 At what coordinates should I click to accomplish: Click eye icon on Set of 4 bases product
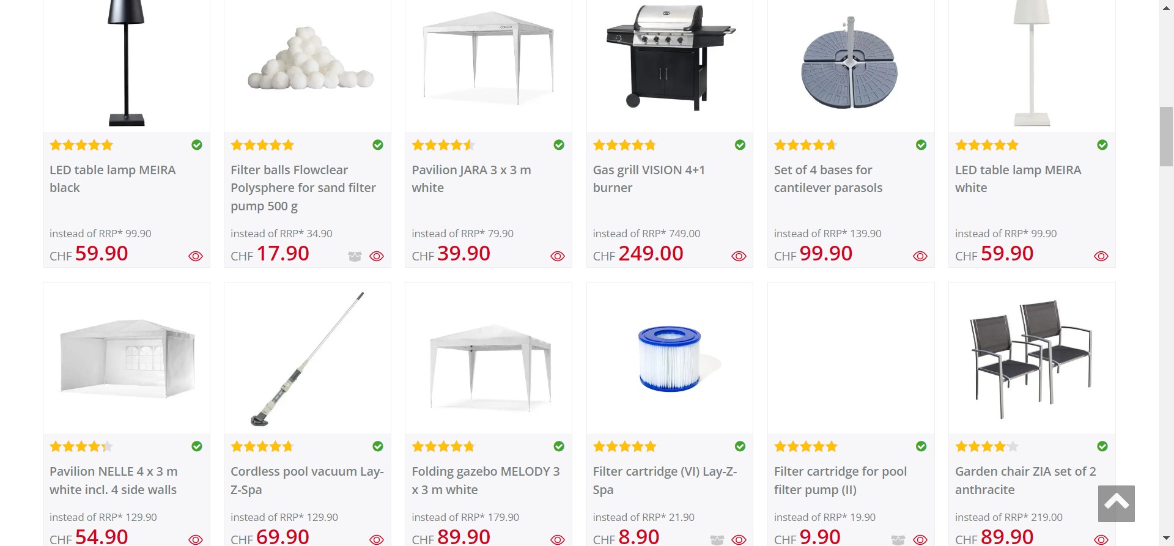(920, 256)
